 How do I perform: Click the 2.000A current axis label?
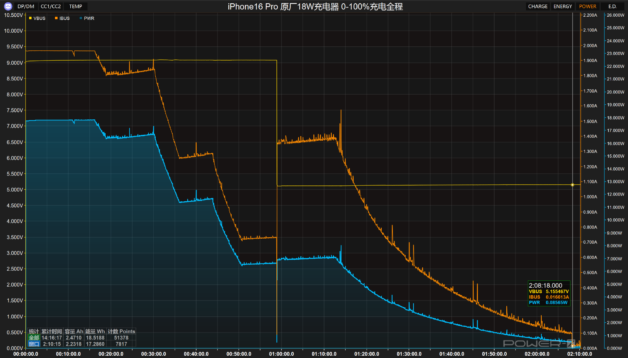coord(590,45)
